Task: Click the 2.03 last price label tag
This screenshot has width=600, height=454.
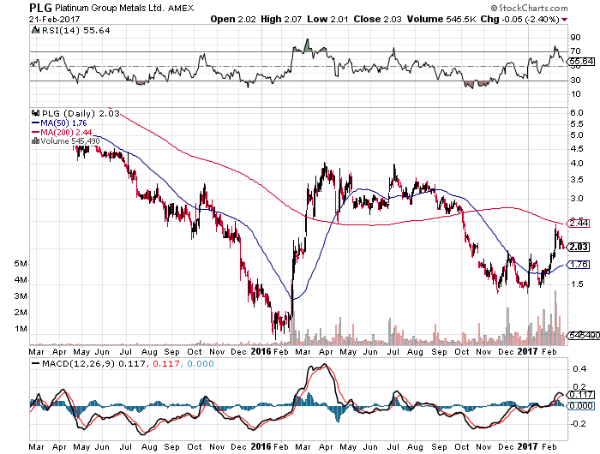Action: [x=578, y=247]
